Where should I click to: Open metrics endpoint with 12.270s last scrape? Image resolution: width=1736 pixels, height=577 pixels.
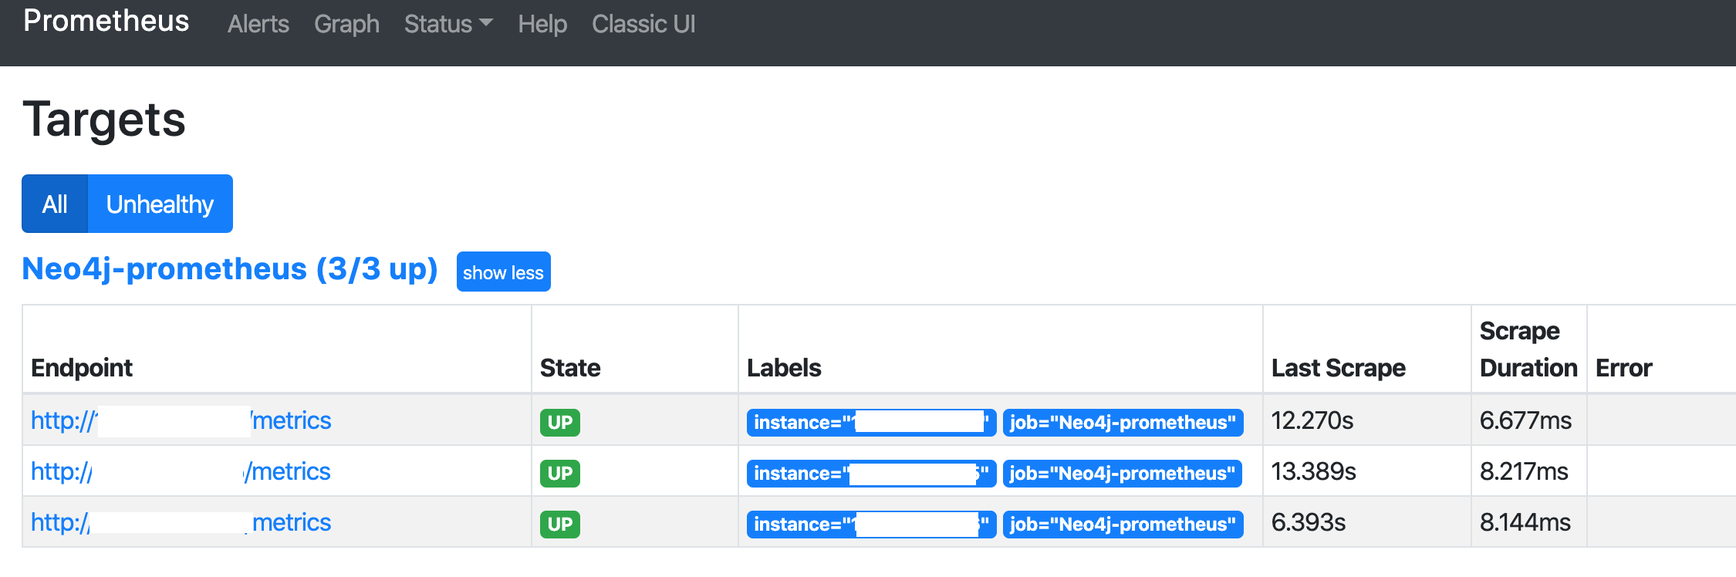coord(181,420)
